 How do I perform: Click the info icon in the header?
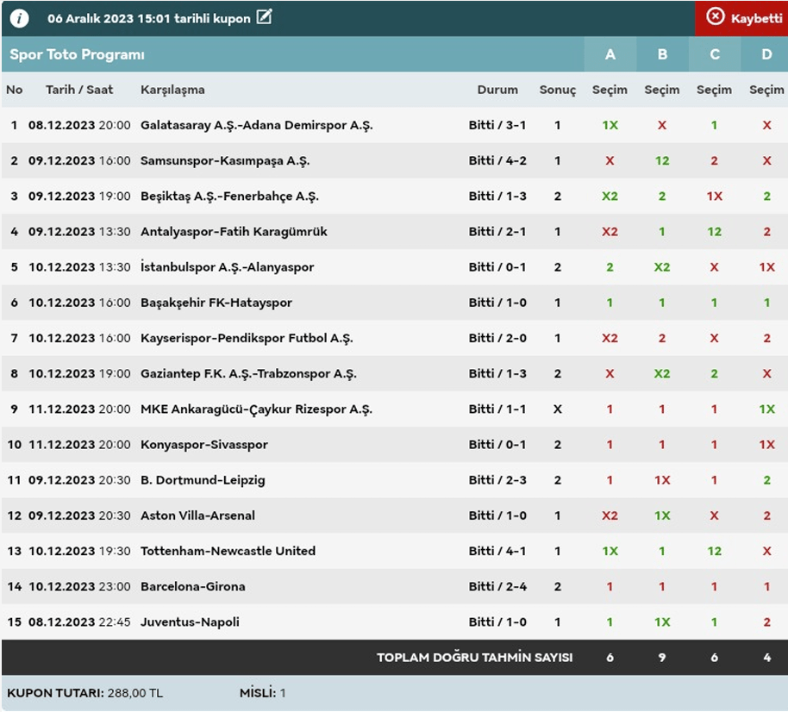pos(19,18)
